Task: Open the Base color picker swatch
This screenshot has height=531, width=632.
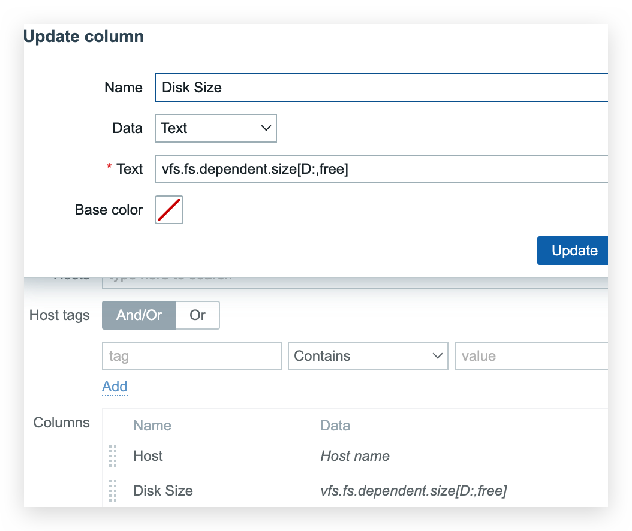Action: [x=169, y=210]
